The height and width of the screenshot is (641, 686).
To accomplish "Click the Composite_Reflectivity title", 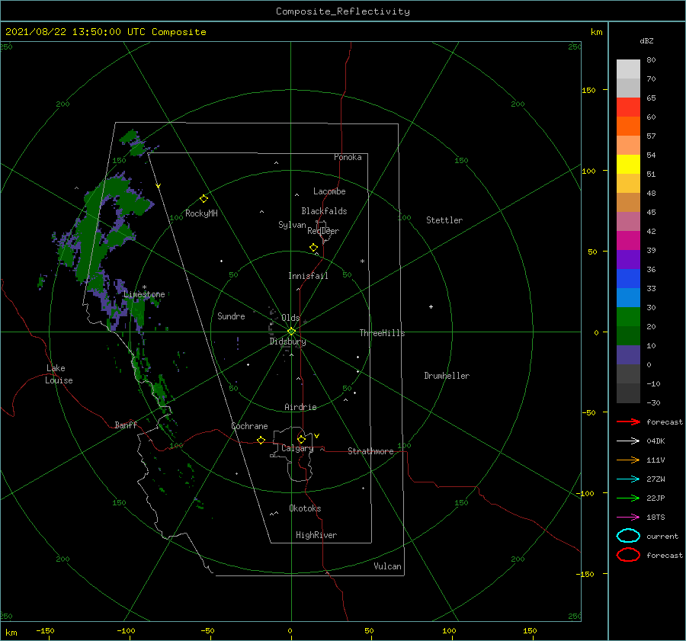I will 343,11.
